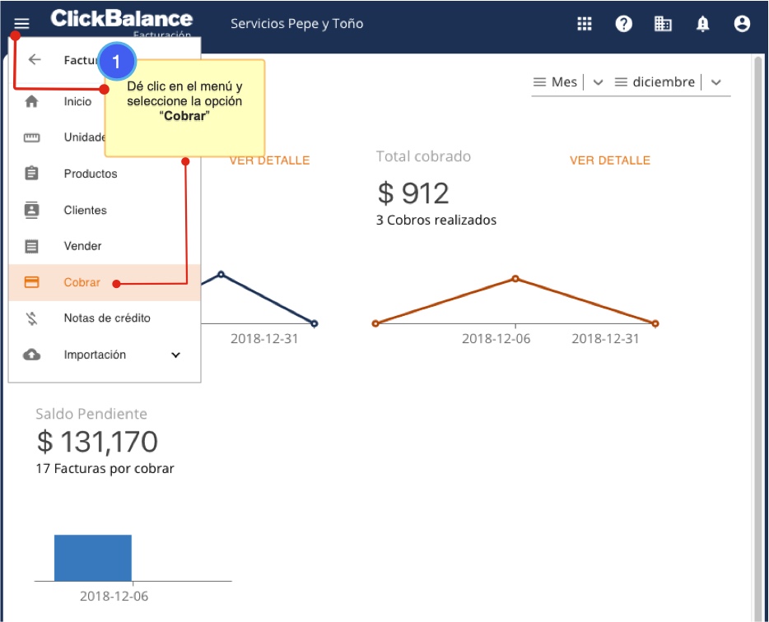This screenshot has width=769, height=622.
Task: Click the Notas de crédito icon
Action: [32, 318]
